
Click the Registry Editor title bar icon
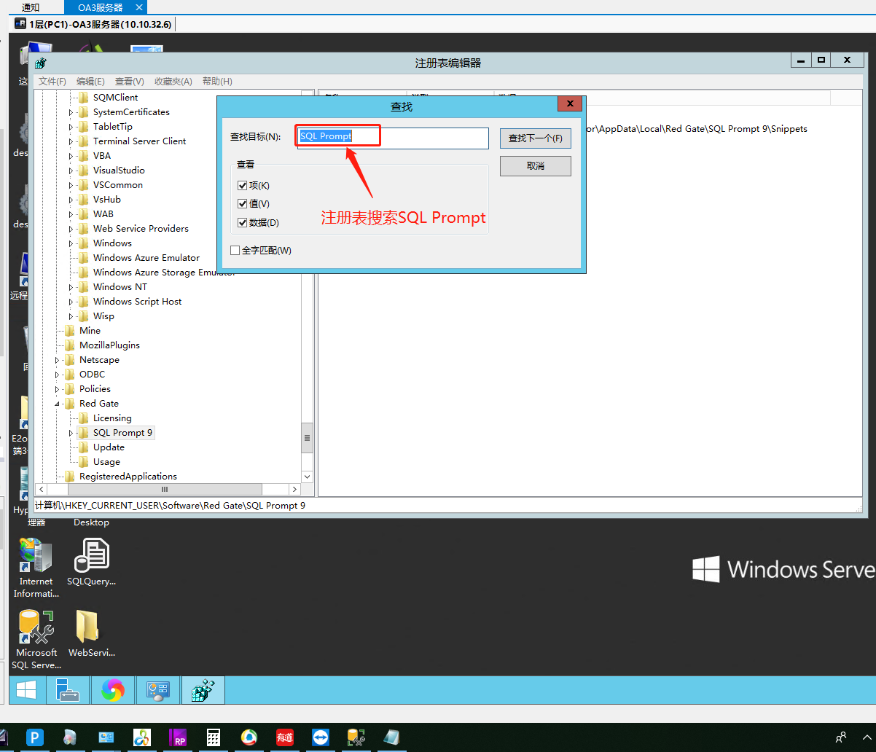point(41,63)
